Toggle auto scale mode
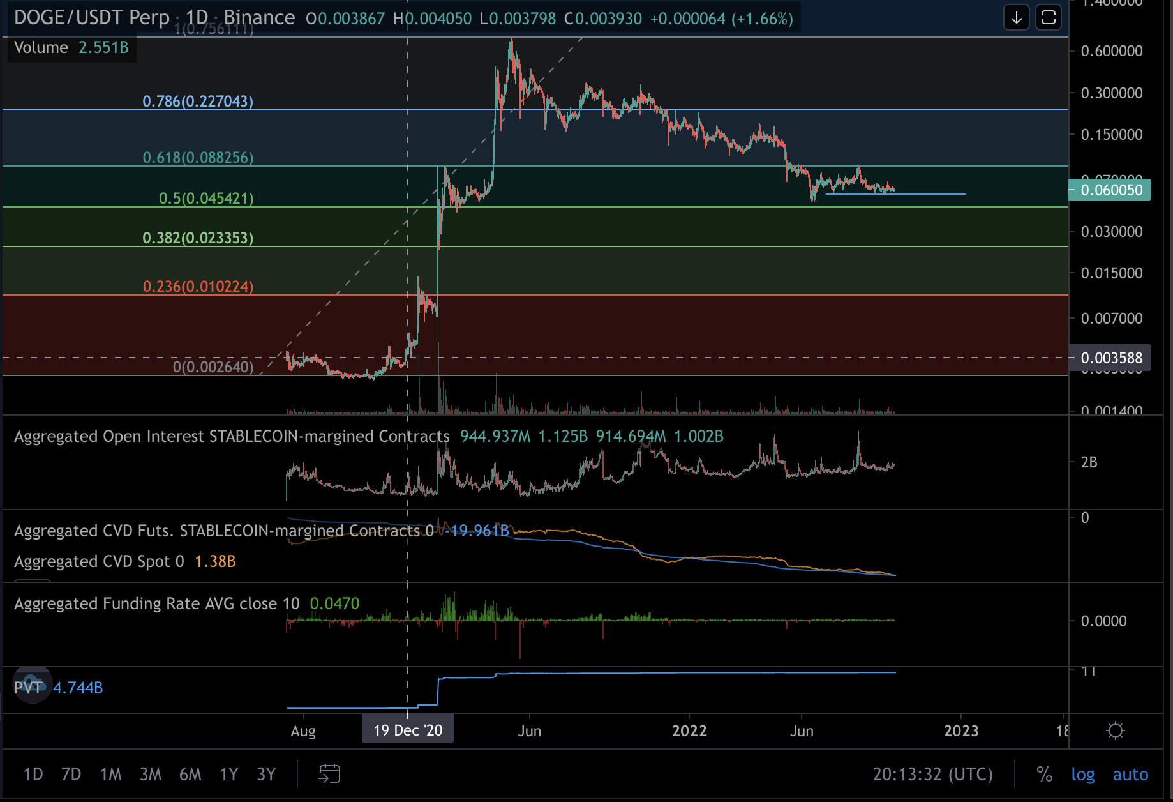The width and height of the screenshot is (1173, 802). (x=1130, y=775)
